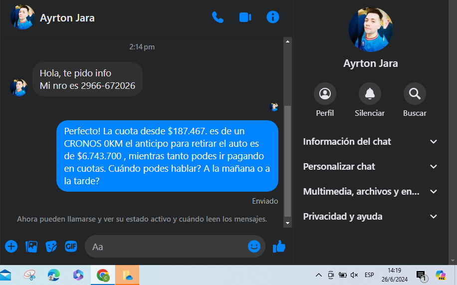Open Ayrton Jara's Perfil

[x=325, y=94]
